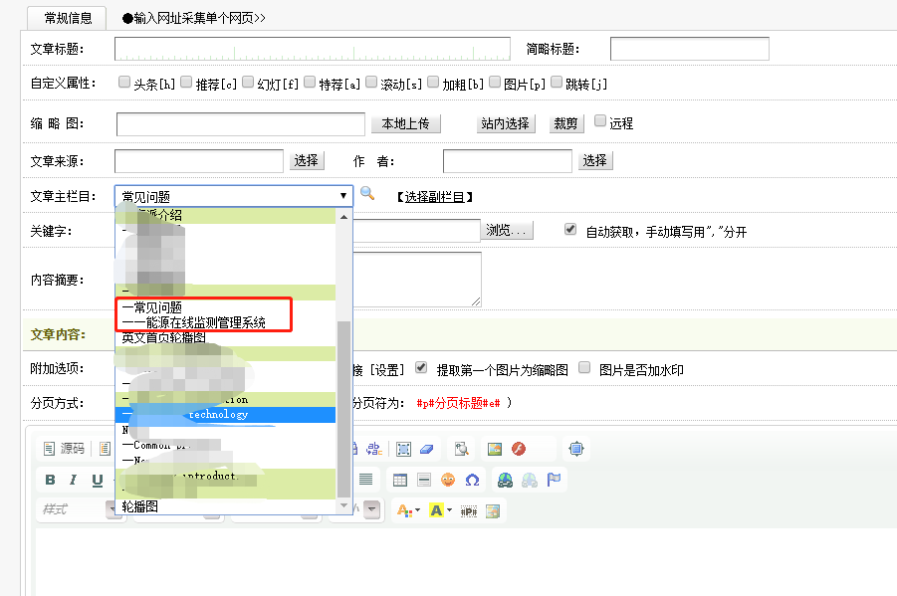
Task: Click the Italic formatting icon
Action: [74, 480]
